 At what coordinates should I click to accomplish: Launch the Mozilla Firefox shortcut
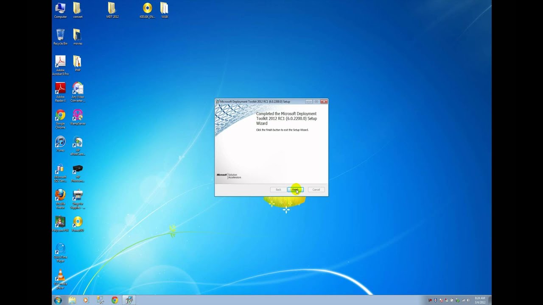tap(60, 199)
